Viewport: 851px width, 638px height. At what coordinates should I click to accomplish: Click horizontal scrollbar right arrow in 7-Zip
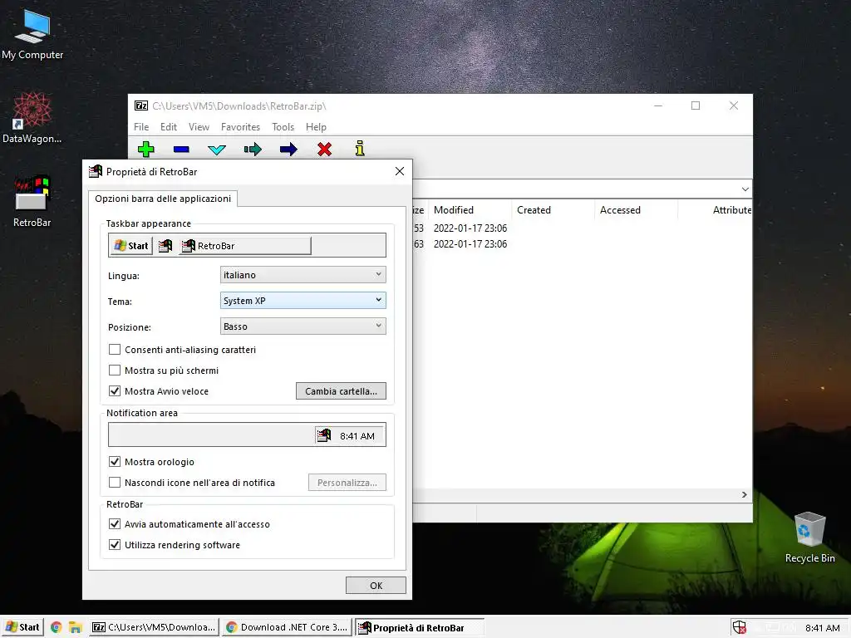tap(744, 495)
